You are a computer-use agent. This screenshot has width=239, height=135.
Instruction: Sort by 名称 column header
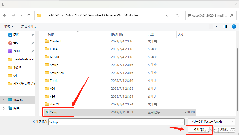(x=51, y=34)
